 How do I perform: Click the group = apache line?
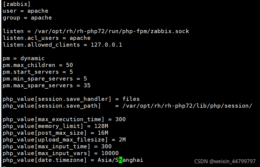[27, 18]
